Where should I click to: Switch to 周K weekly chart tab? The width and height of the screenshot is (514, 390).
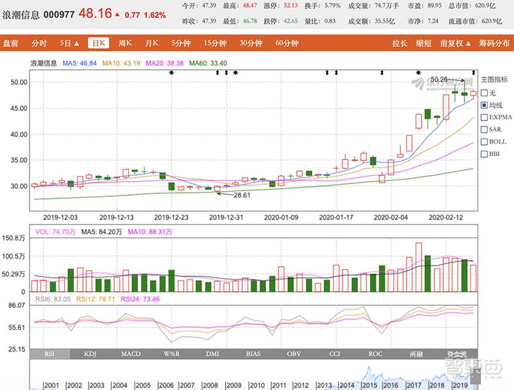tap(125, 44)
